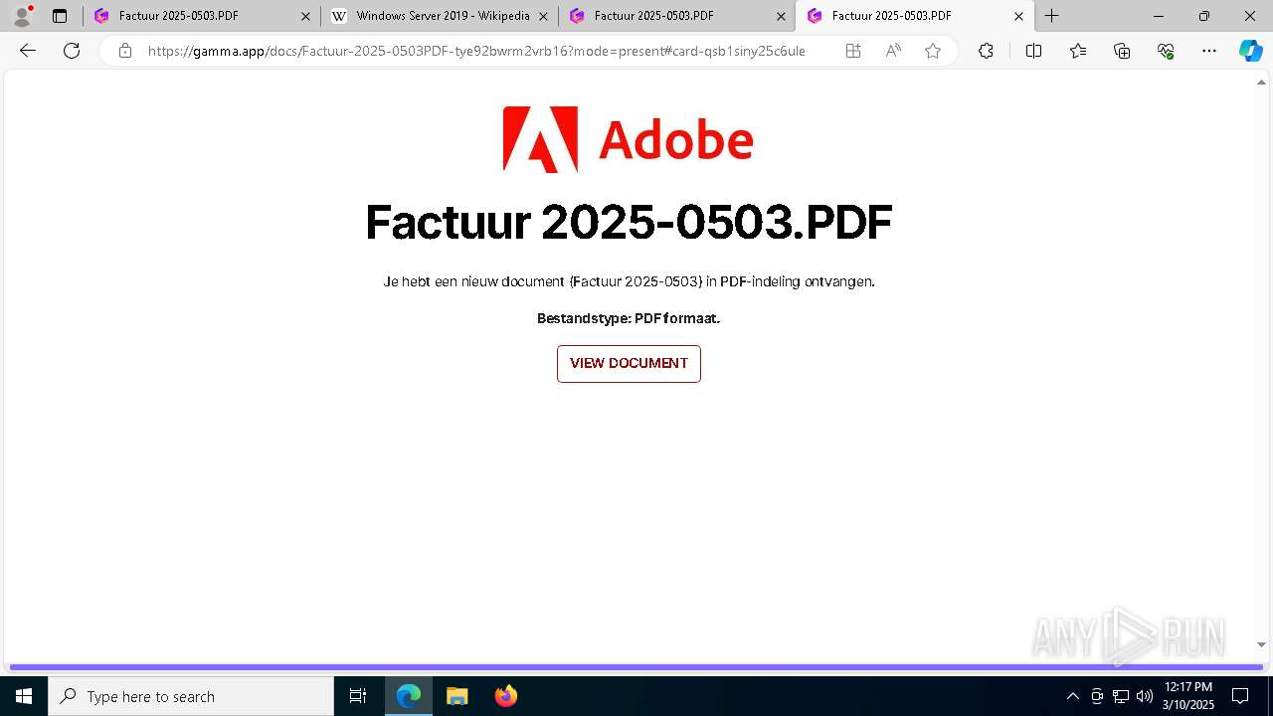Open Firefox taskbar icon

505,696
